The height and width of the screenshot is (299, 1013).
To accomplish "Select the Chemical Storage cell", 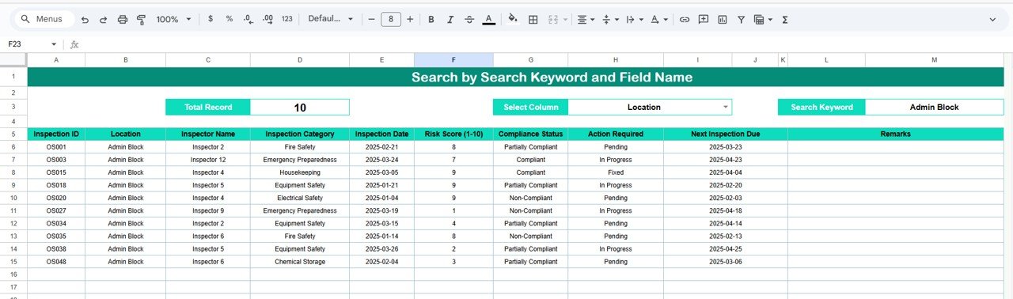I will [300, 262].
